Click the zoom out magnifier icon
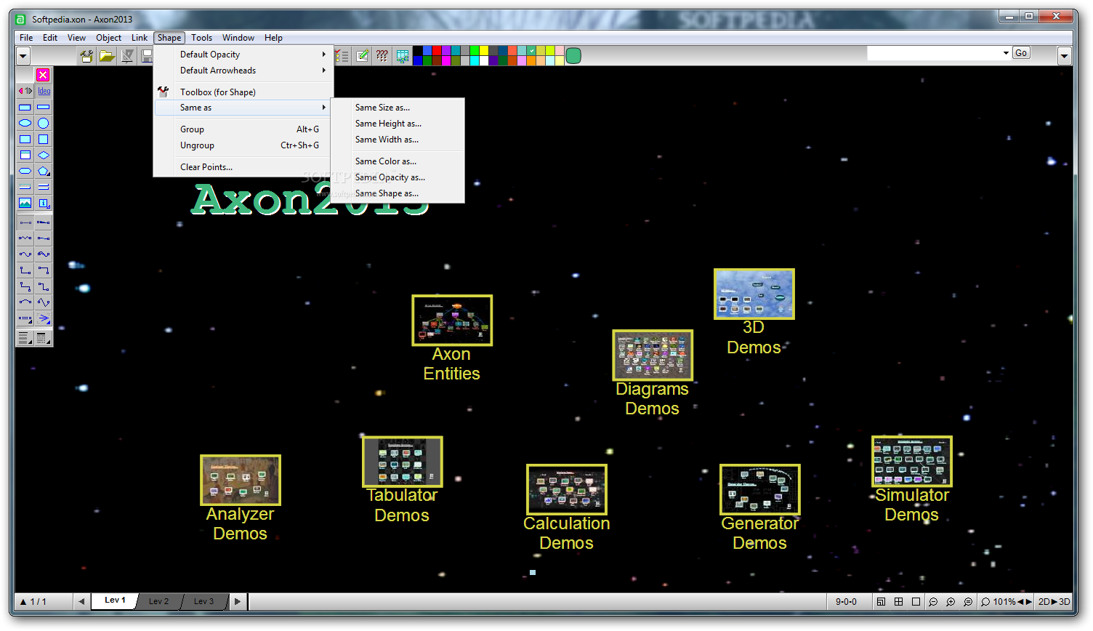Viewport: 1093px width, 631px height. point(933,601)
